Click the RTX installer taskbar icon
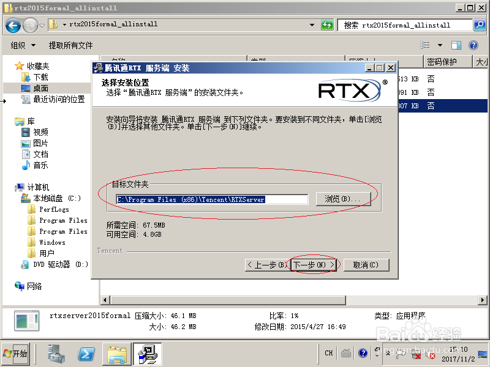490x367 pixels. coord(147,354)
